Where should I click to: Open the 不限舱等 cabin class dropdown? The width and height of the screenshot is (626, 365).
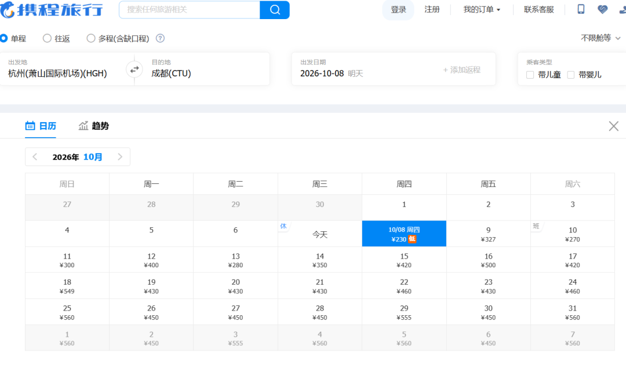tap(600, 38)
